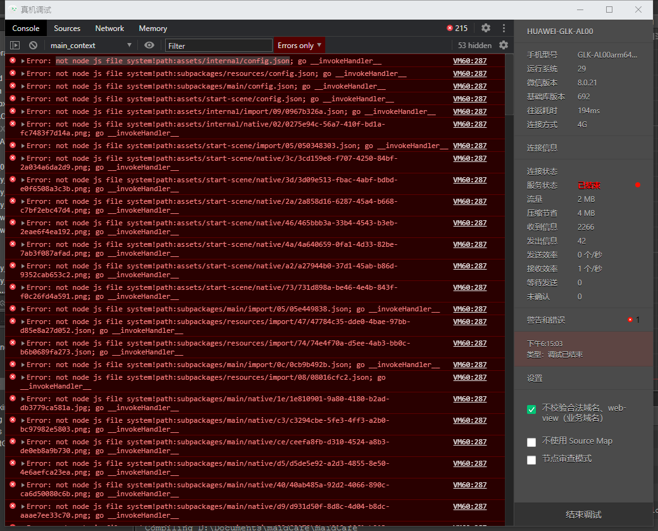The height and width of the screenshot is (531, 658).
Task: Toggle the live expression eye icon
Action: pyautogui.click(x=149, y=46)
